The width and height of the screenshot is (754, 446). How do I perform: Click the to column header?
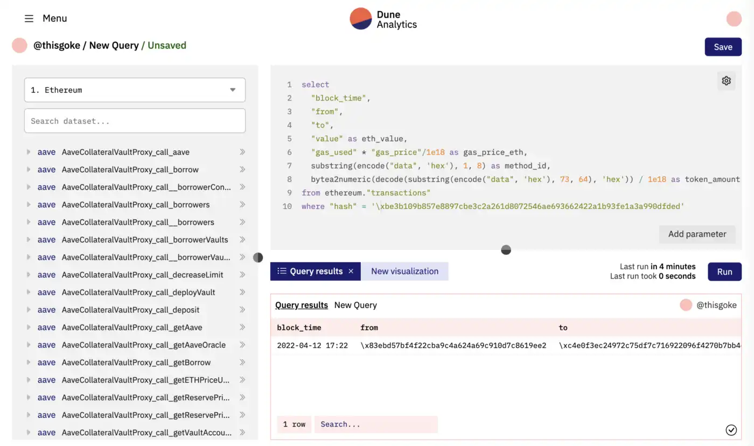tap(563, 327)
